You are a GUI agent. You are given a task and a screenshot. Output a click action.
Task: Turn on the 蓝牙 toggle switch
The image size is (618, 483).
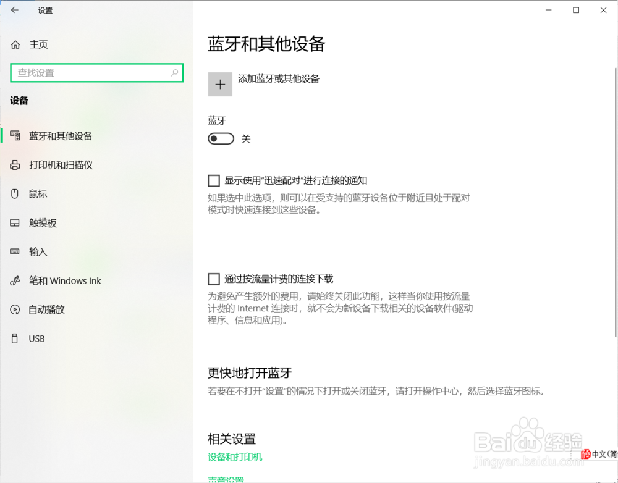[221, 138]
